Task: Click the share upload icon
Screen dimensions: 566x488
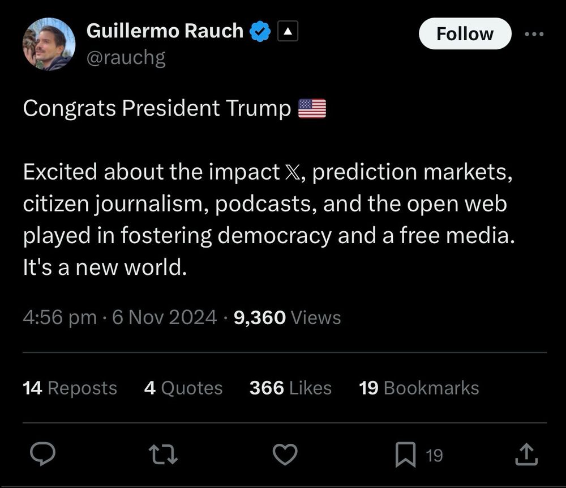Action: click(526, 453)
